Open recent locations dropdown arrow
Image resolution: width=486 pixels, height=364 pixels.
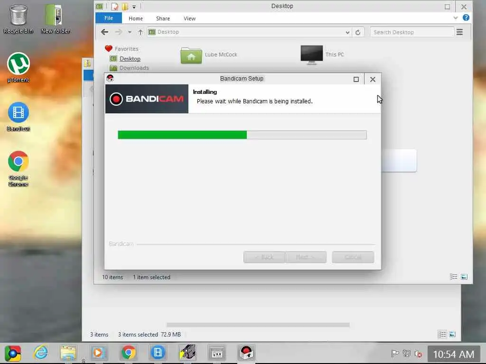[x=130, y=32]
